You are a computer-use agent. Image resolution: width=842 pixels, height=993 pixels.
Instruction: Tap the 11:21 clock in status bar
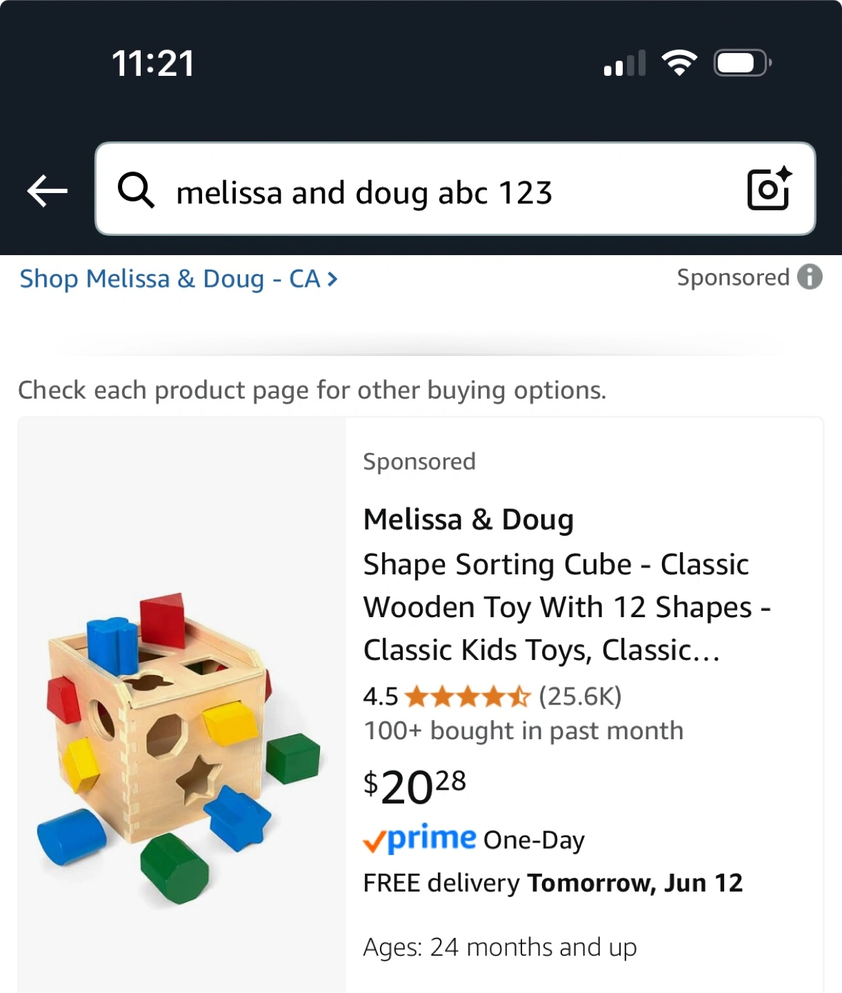pyautogui.click(x=152, y=63)
